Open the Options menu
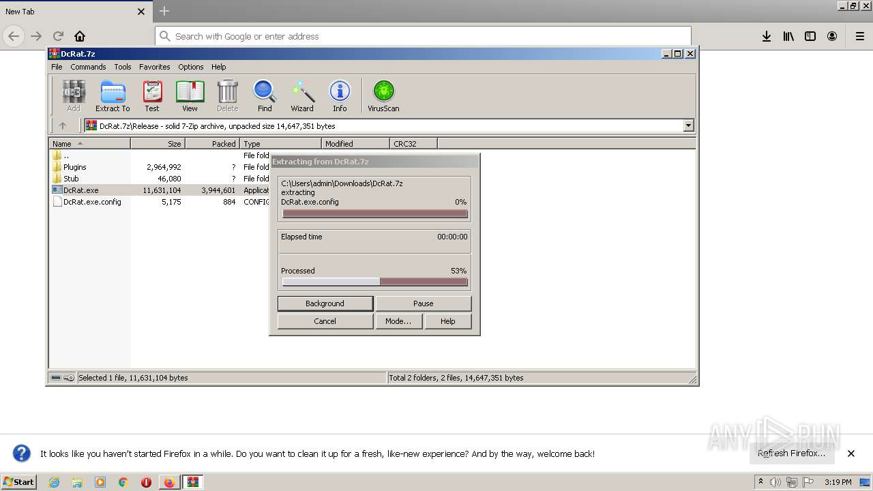873x491 pixels. 191,67
